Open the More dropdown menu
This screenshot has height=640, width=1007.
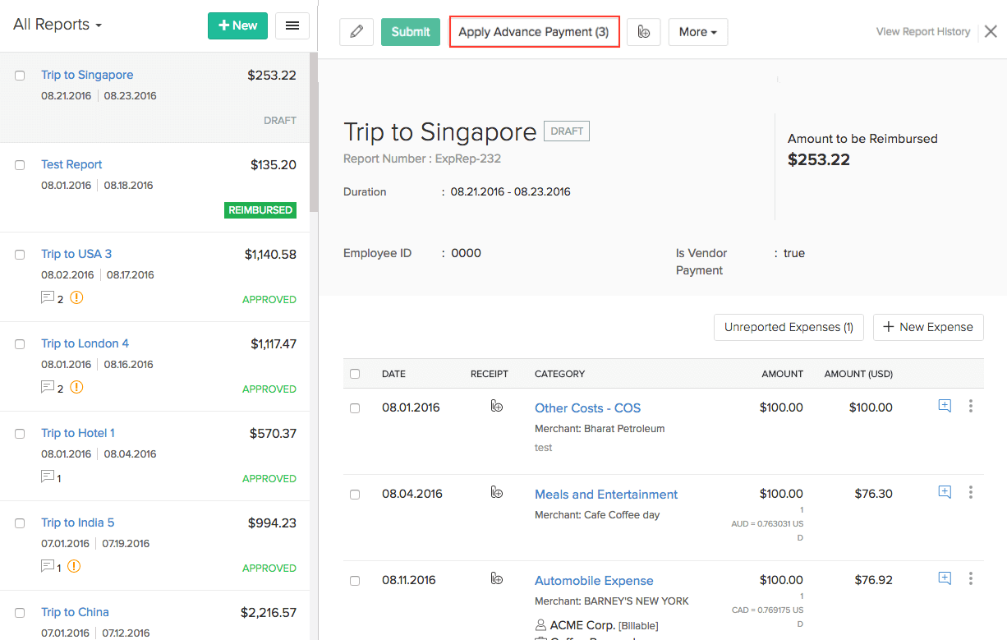(x=697, y=32)
